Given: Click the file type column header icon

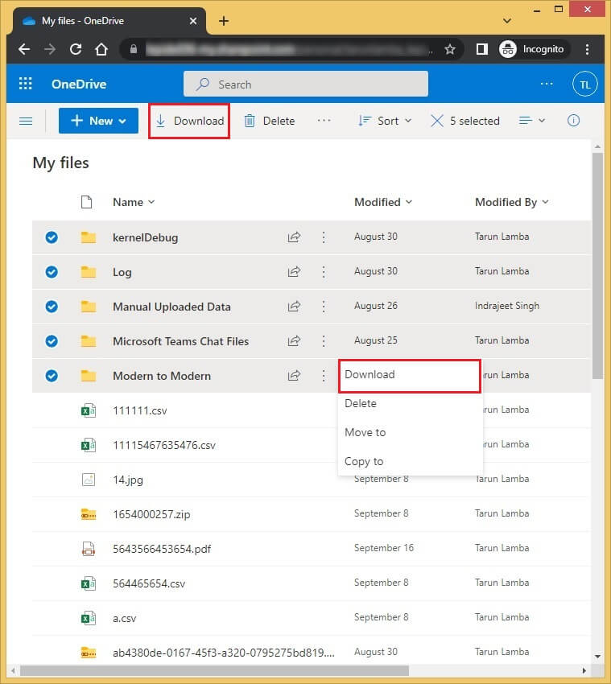Looking at the screenshot, I should pos(86,202).
